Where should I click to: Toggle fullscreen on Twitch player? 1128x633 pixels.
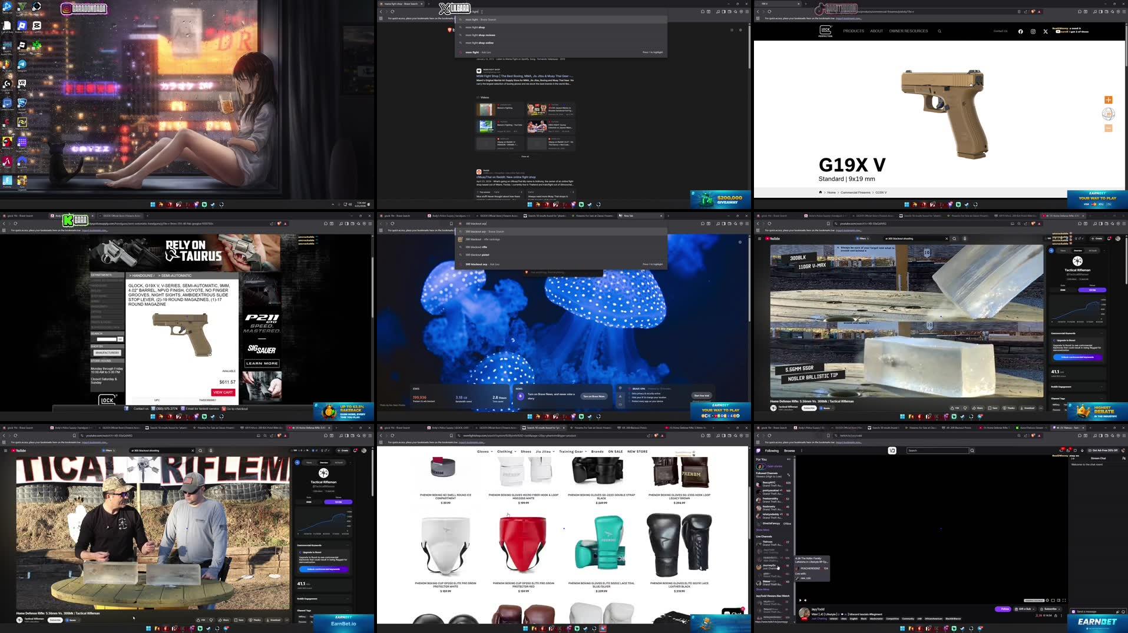point(1064,600)
